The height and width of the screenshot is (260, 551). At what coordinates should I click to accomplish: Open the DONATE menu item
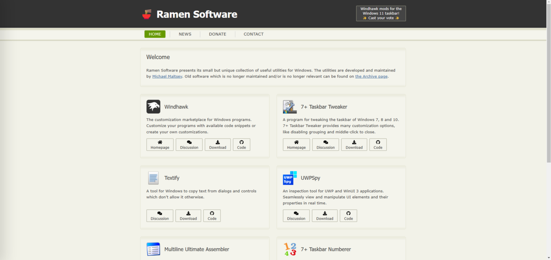(x=218, y=34)
